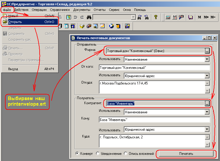Open the Файл menu

coord(7,10)
